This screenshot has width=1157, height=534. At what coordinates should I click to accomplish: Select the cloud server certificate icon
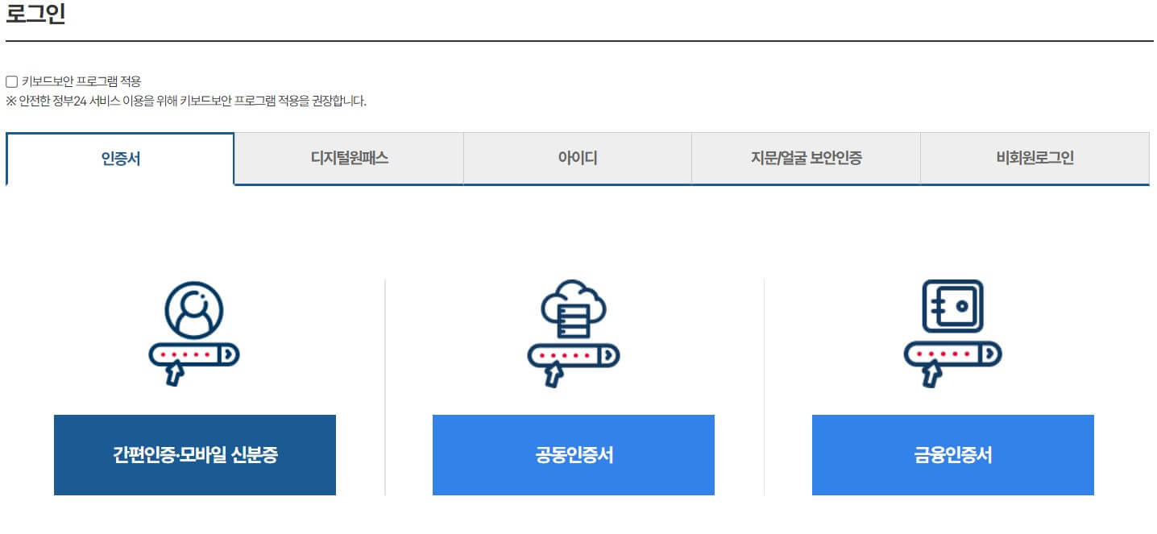coord(573,310)
